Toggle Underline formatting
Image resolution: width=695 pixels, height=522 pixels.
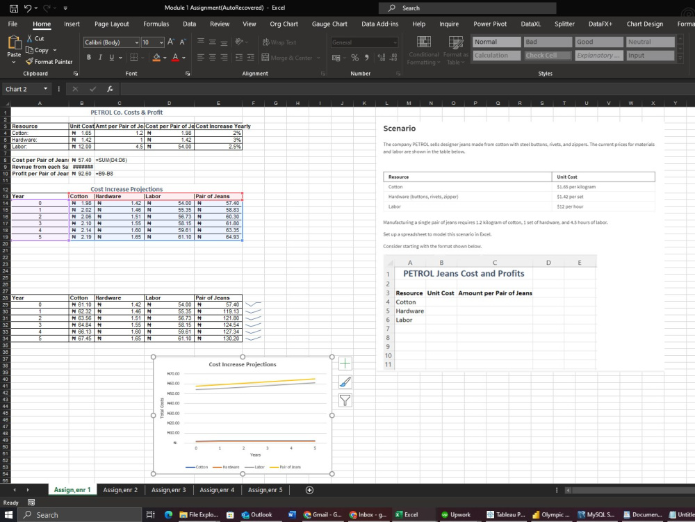click(111, 57)
